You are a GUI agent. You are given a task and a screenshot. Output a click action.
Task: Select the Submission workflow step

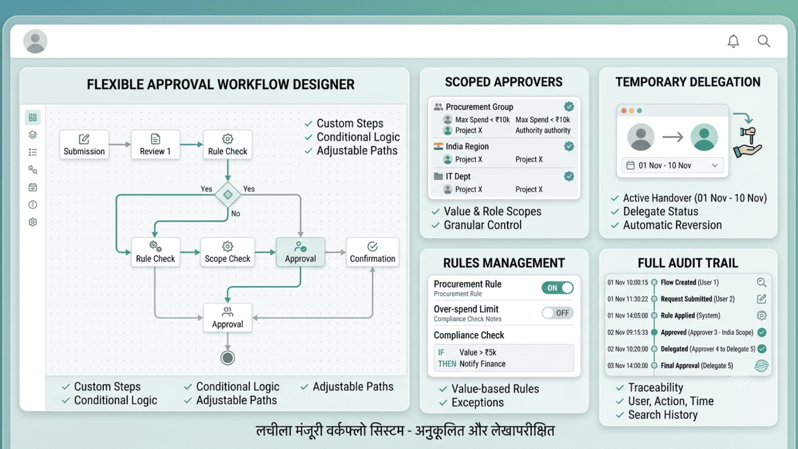pos(84,145)
